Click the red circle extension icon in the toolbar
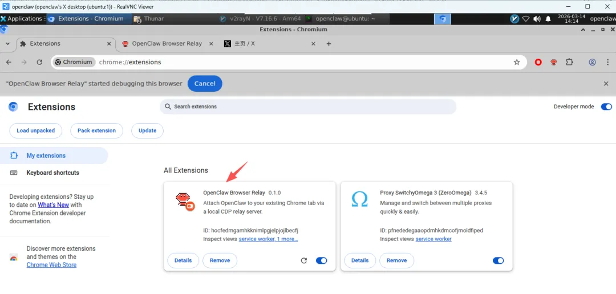Image resolution: width=616 pixels, height=294 pixels. (x=538, y=62)
